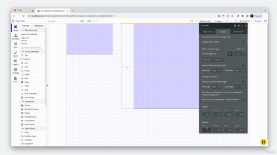
Task: Click the yellow help widget button
Action: (x=264, y=142)
